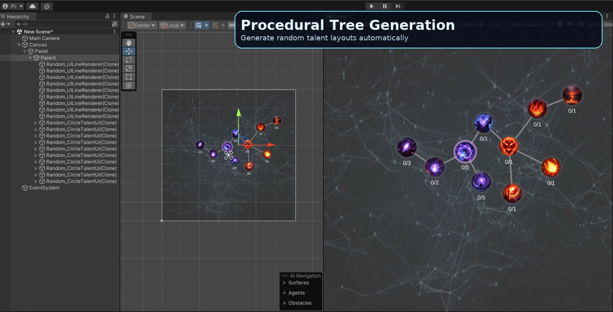This screenshot has height=312, width=613.
Task: Select the Rect Transform tool
Action: click(x=129, y=77)
